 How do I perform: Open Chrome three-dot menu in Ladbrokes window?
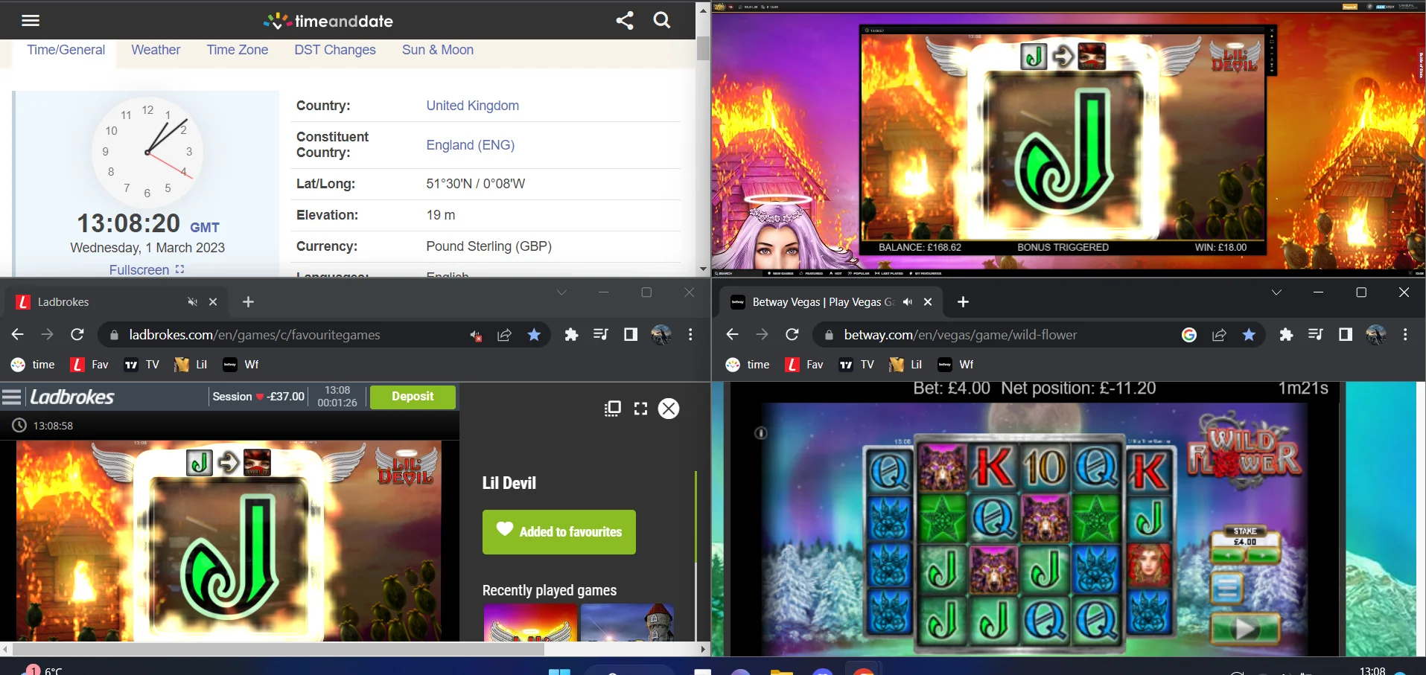tap(690, 335)
